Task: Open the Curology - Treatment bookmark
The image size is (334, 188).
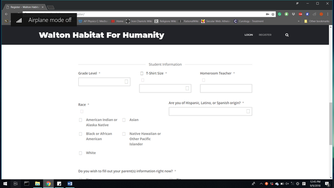Action: (249, 21)
